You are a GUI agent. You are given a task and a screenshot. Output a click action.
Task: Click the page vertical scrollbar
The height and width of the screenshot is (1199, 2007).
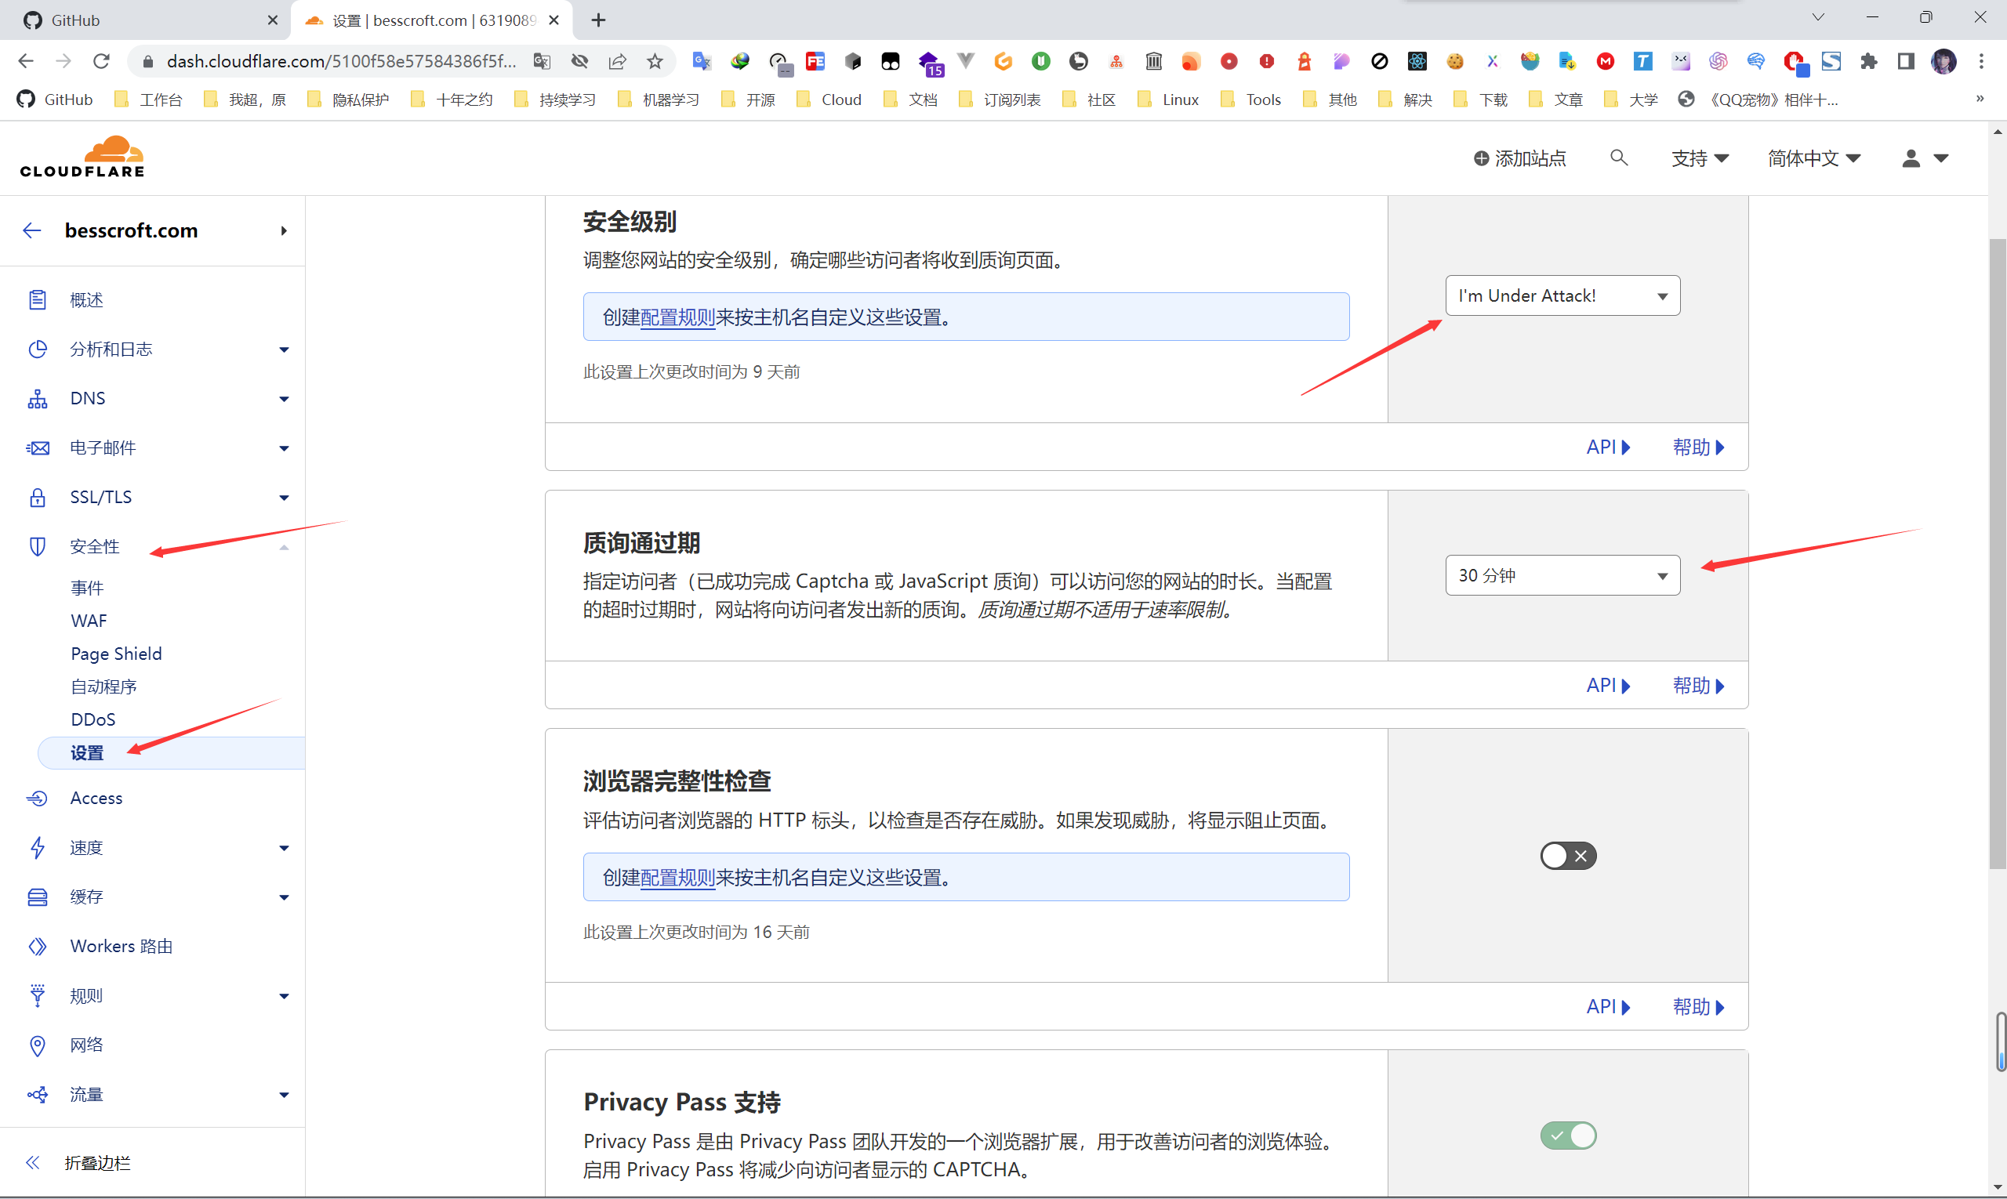(1998, 553)
